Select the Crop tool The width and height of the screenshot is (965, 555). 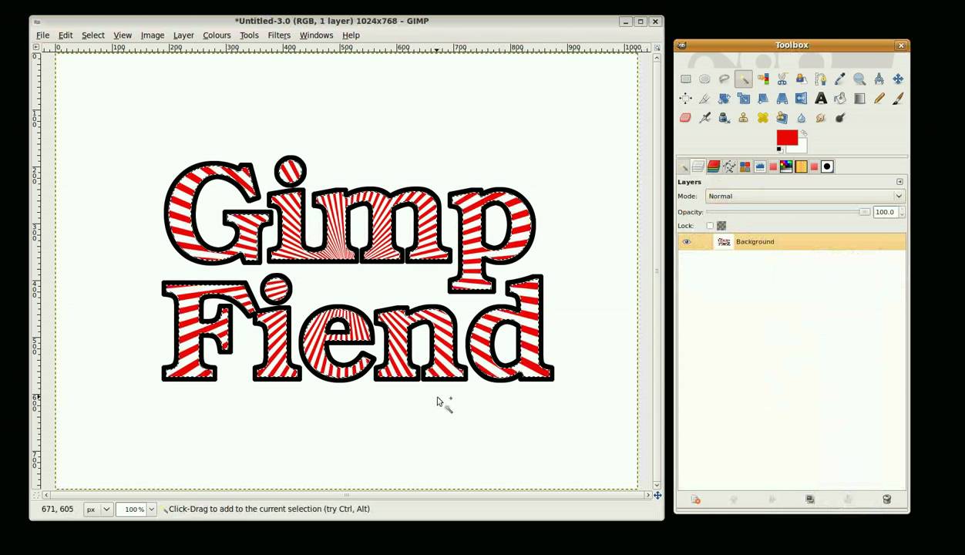(704, 98)
